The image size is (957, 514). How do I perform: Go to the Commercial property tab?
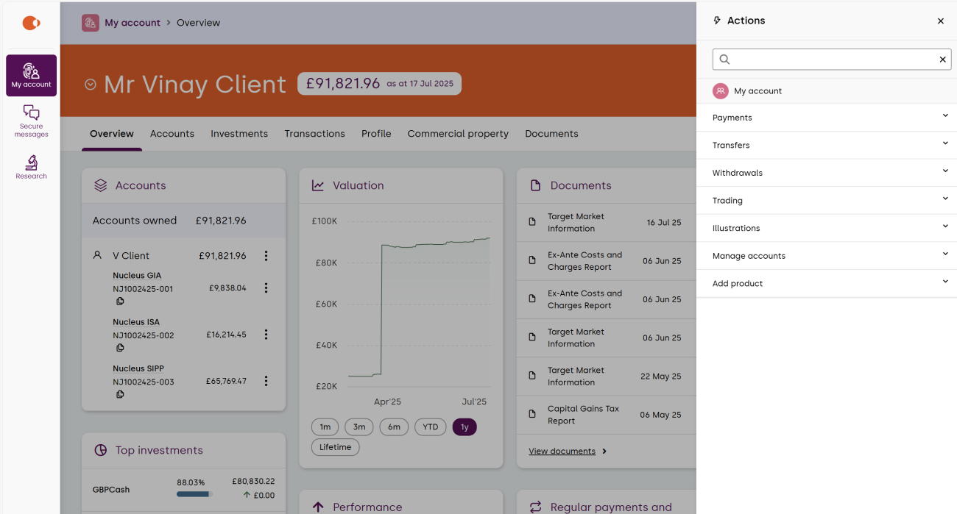click(457, 134)
